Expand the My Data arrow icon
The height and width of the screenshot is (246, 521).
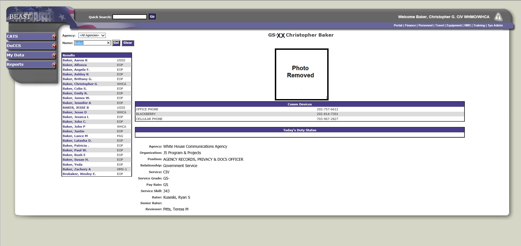[x=54, y=55]
